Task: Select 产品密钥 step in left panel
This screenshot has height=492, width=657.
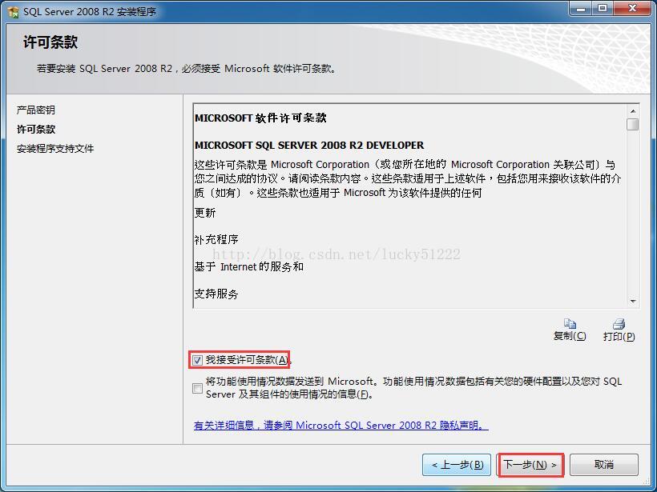Action: point(36,110)
